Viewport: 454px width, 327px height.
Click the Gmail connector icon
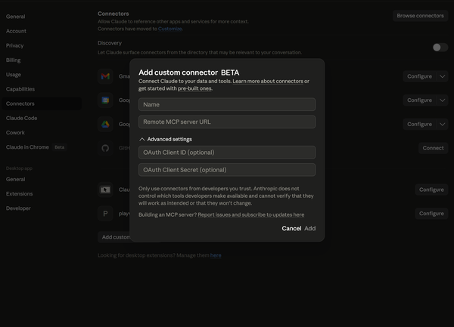click(x=105, y=76)
